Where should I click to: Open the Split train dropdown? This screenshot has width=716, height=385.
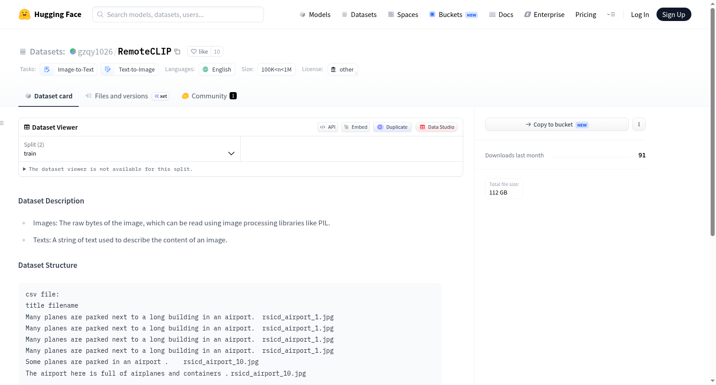(129, 149)
